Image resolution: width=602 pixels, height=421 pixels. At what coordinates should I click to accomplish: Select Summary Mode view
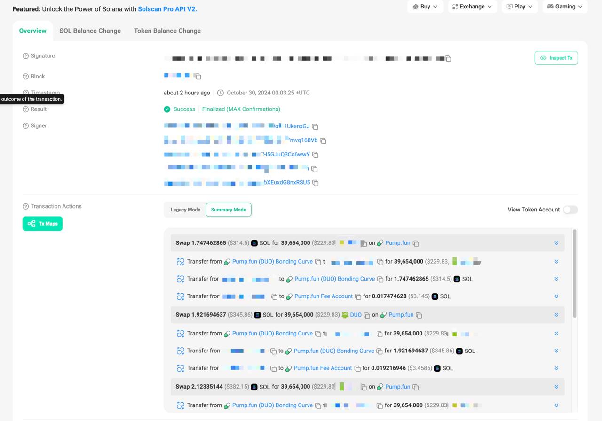pyautogui.click(x=229, y=210)
